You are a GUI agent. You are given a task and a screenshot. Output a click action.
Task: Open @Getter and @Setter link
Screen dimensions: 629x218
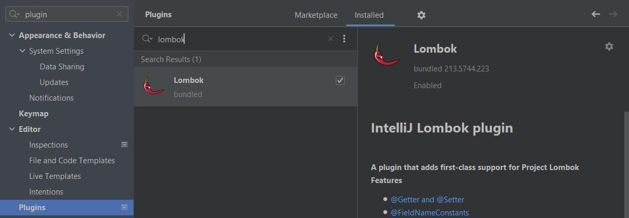click(427, 199)
